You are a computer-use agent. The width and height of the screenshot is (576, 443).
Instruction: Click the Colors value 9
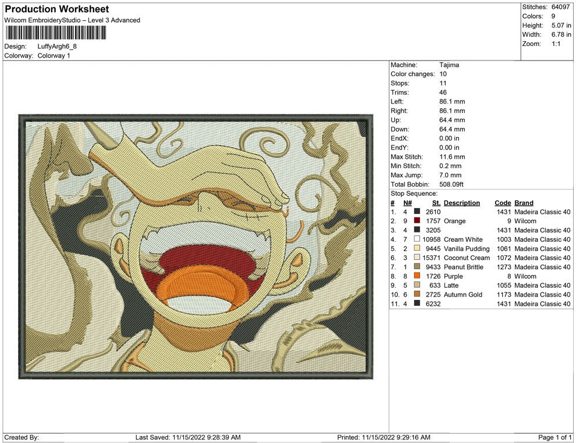(x=553, y=16)
